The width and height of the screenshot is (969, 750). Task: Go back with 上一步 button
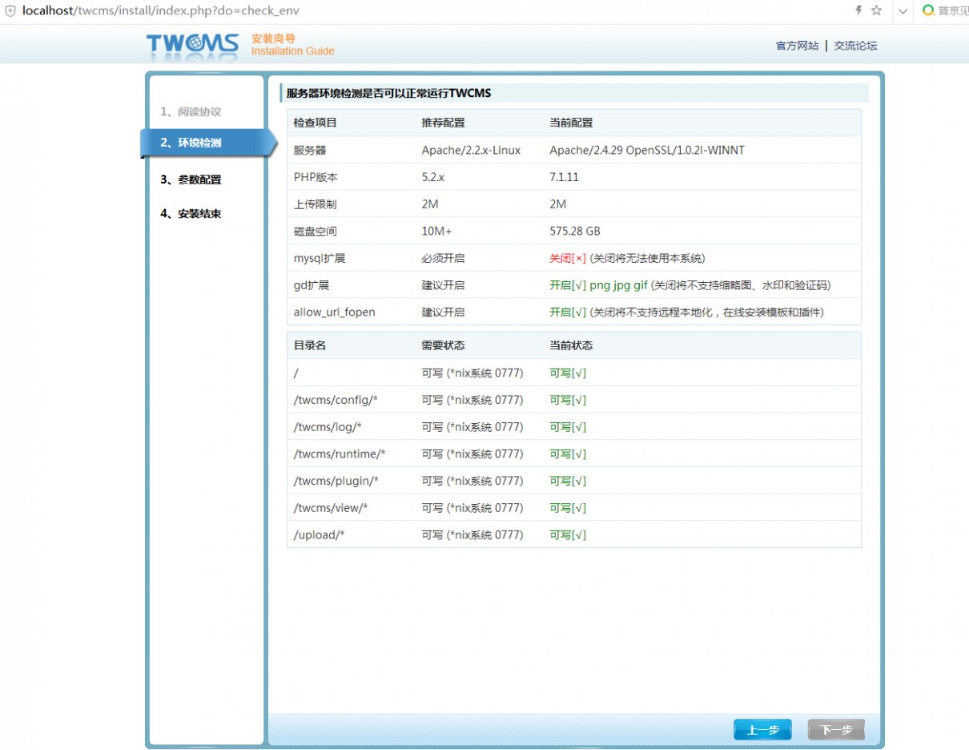(762, 730)
